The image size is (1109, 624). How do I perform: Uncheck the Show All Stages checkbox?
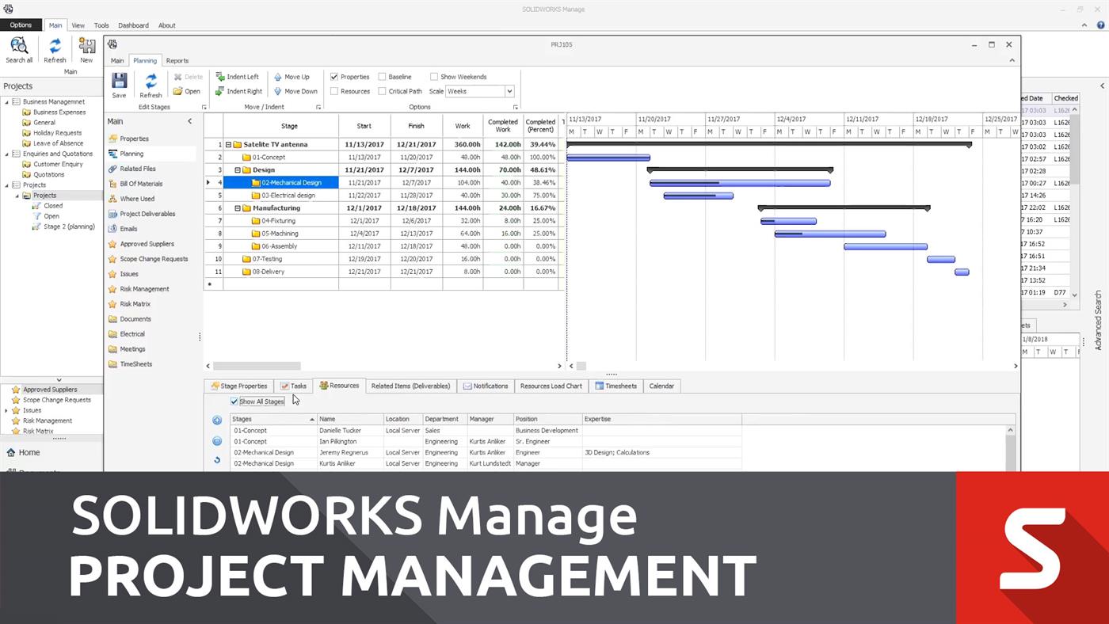[x=234, y=401]
